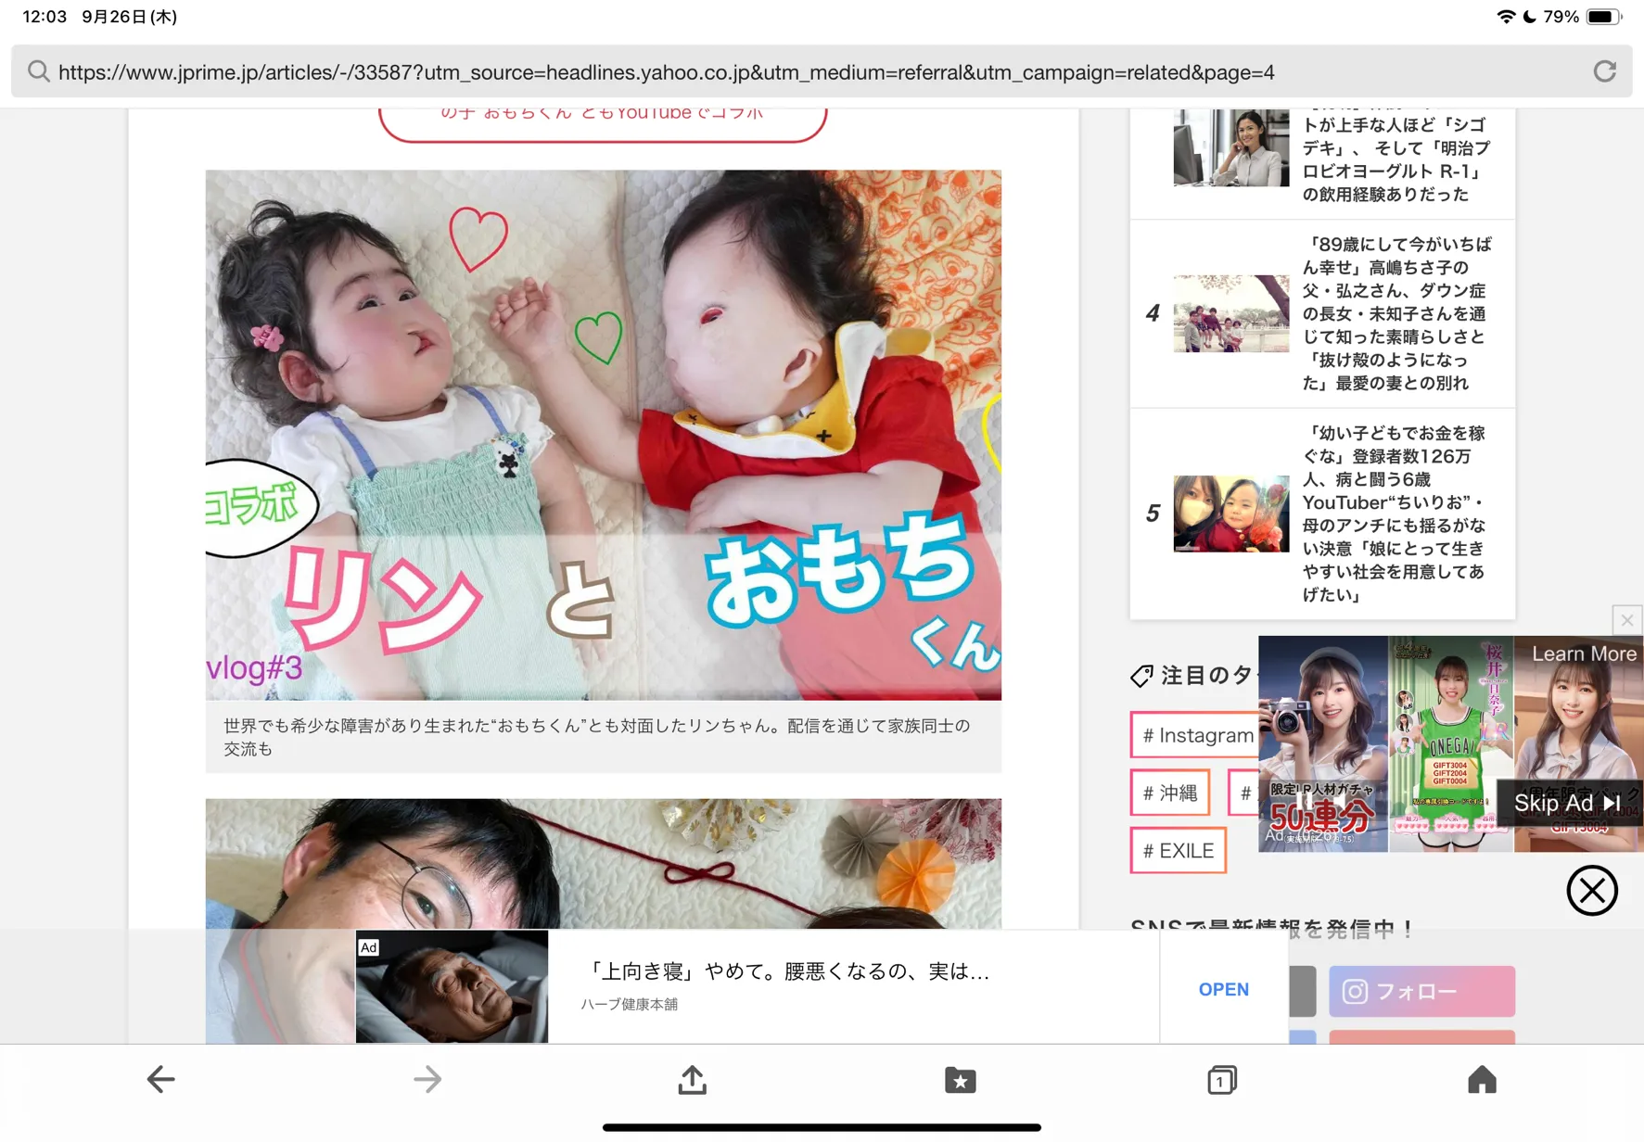This screenshot has height=1142, width=1644.
Task: Click OPEN on the bottom banner ad
Action: (1223, 989)
